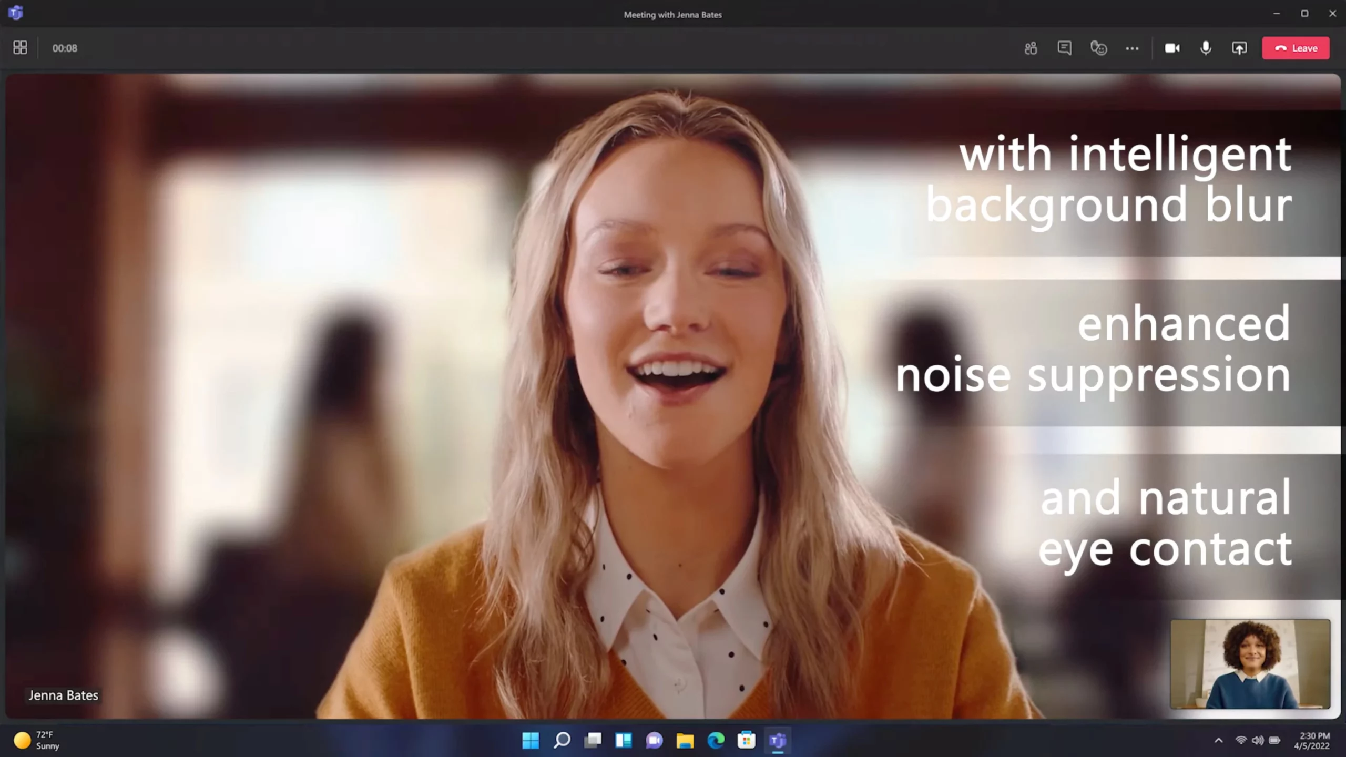Open the Participants panel
Image resolution: width=1346 pixels, height=757 pixels.
(x=1030, y=48)
